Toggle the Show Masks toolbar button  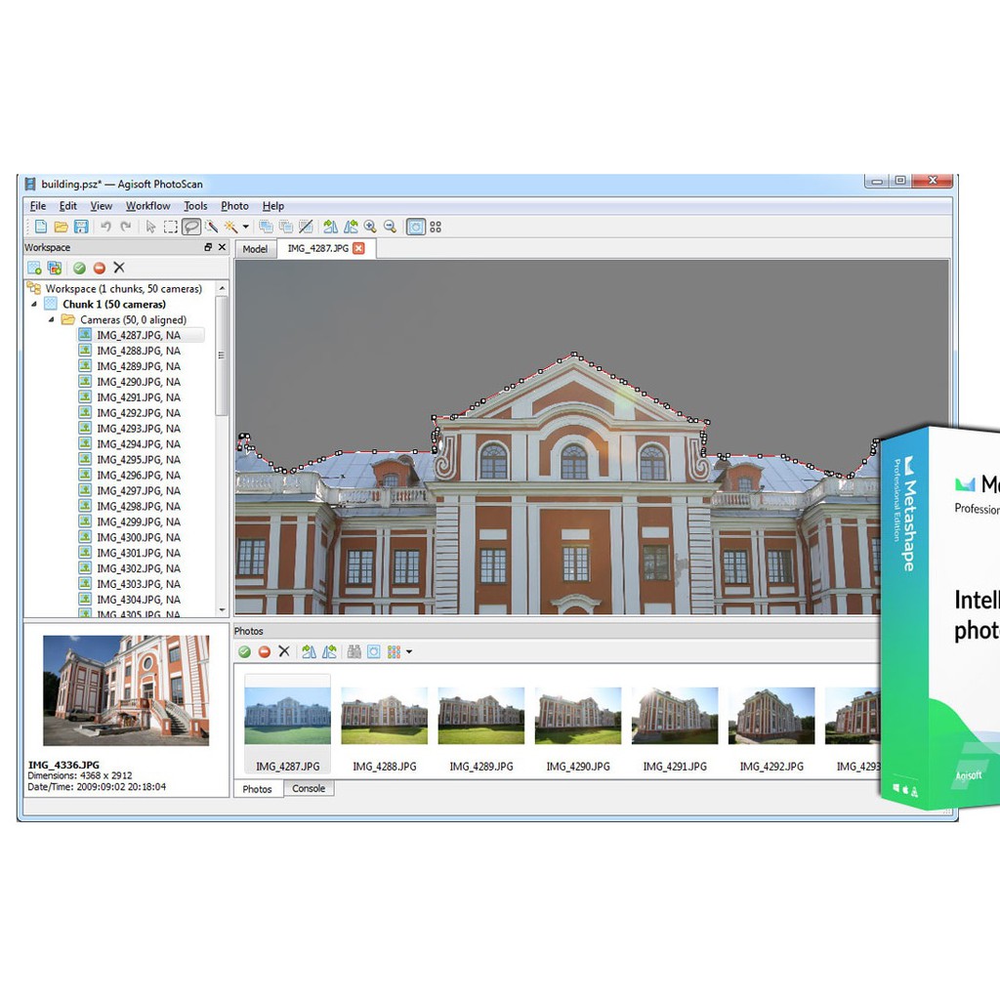point(415,227)
